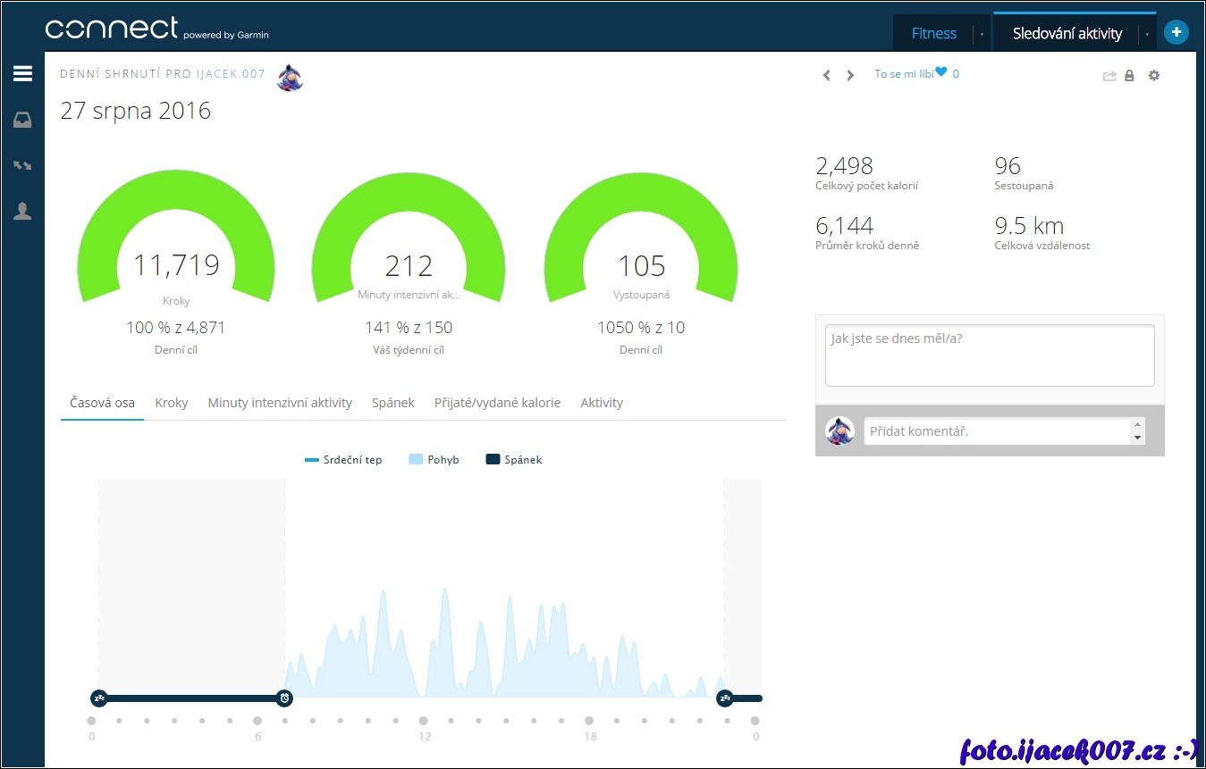
Task: Click the share icon
Action: tap(1109, 76)
